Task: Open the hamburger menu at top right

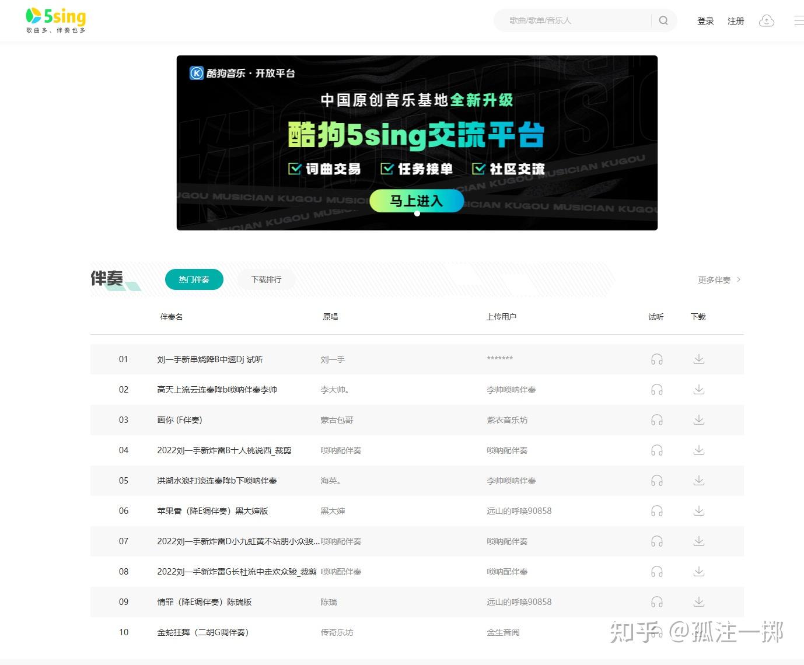Action: [798, 20]
